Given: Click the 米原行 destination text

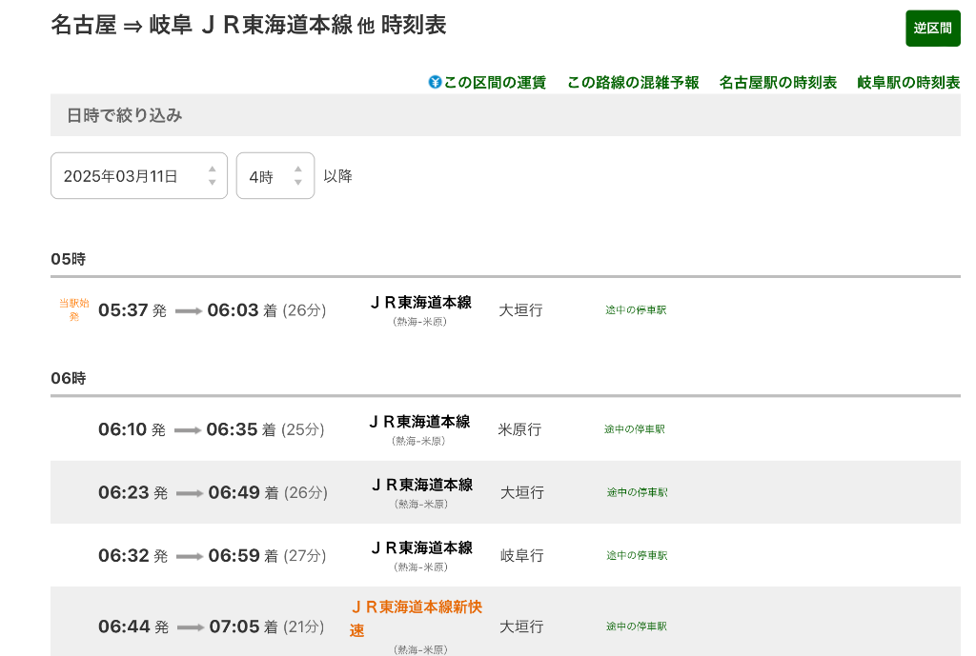Looking at the screenshot, I should coord(519,429).
